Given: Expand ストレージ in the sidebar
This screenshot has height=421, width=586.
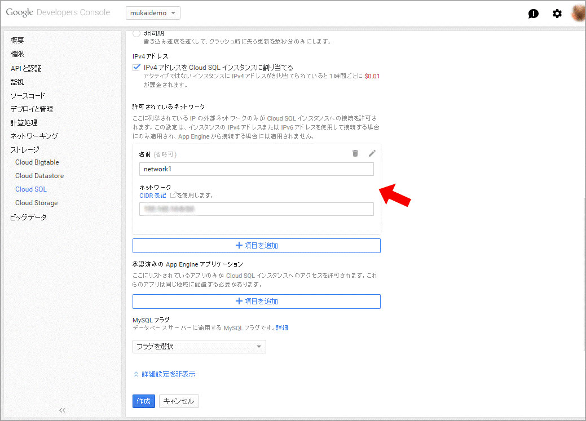Looking at the screenshot, I should [x=25, y=150].
